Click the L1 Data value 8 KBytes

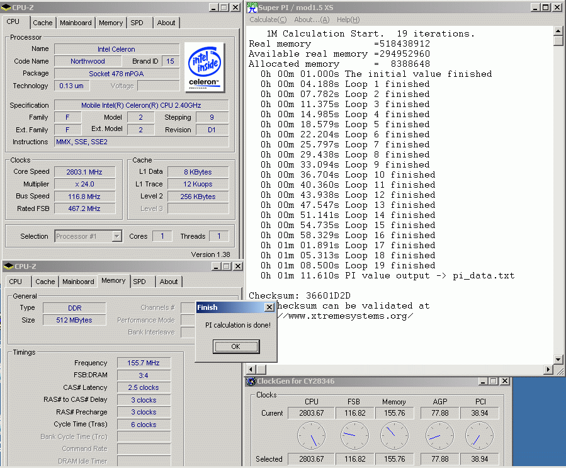tap(198, 172)
